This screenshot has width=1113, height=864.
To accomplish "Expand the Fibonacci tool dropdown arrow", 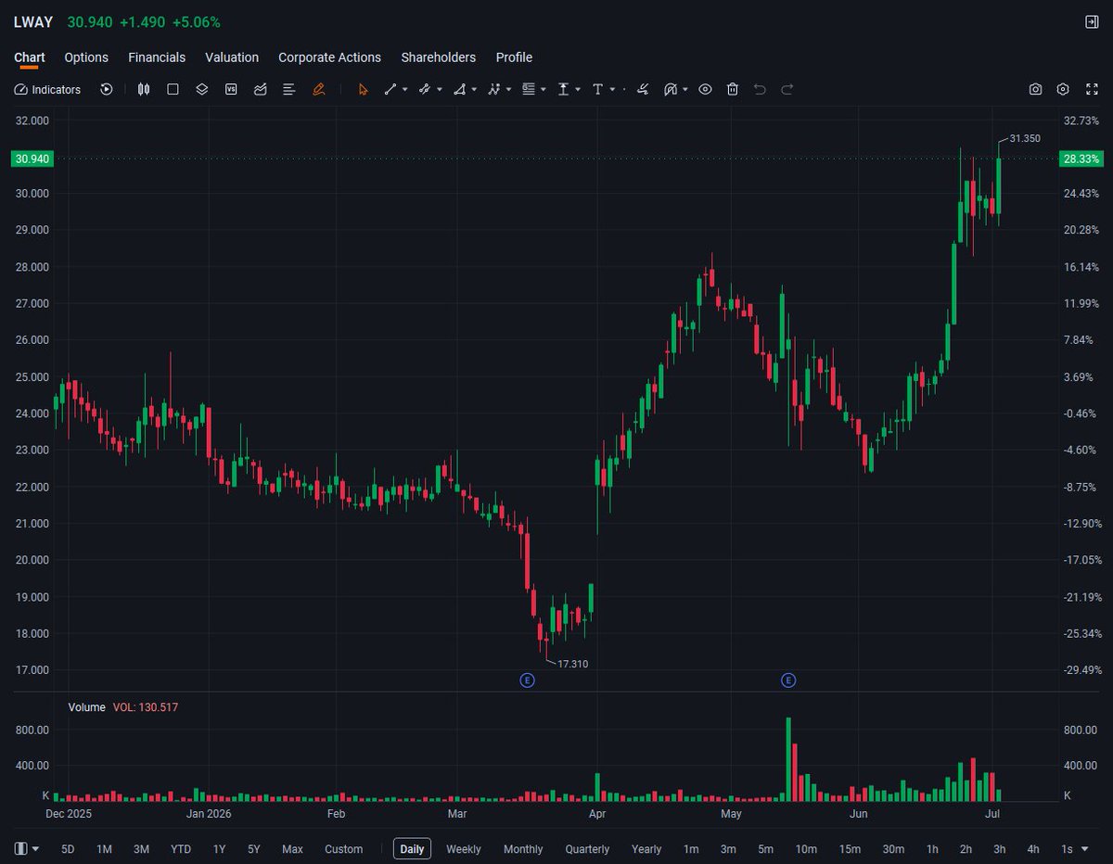I will (544, 90).
